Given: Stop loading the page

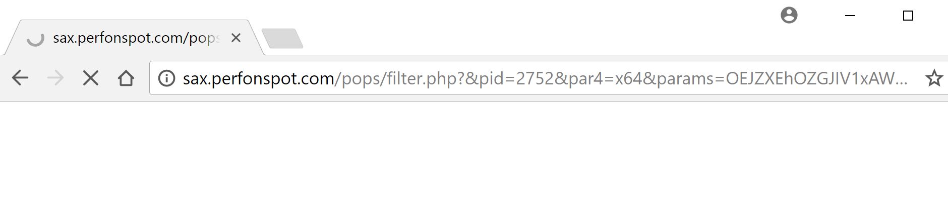Looking at the screenshot, I should (x=91, y=78).
